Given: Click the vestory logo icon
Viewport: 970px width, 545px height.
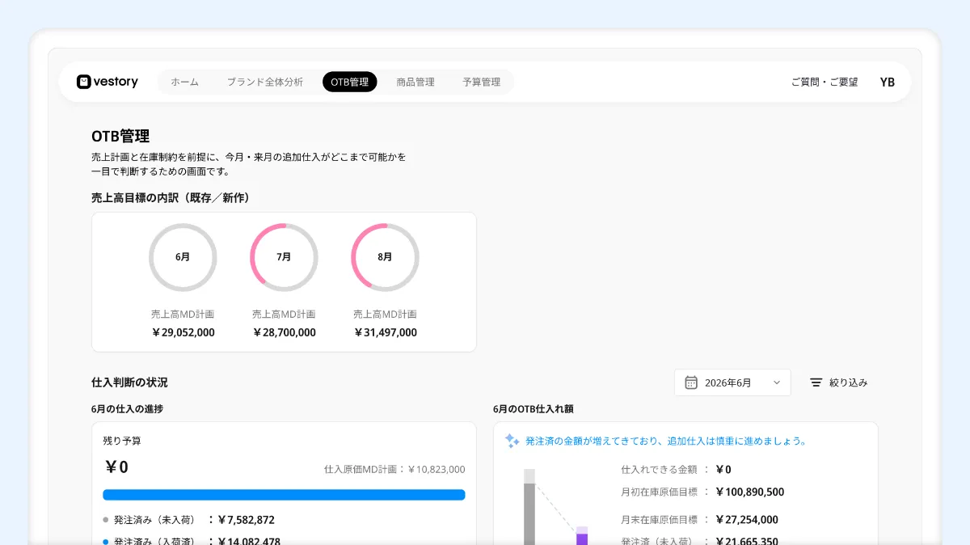Looking at the screenshot, I should coord(83,82).
